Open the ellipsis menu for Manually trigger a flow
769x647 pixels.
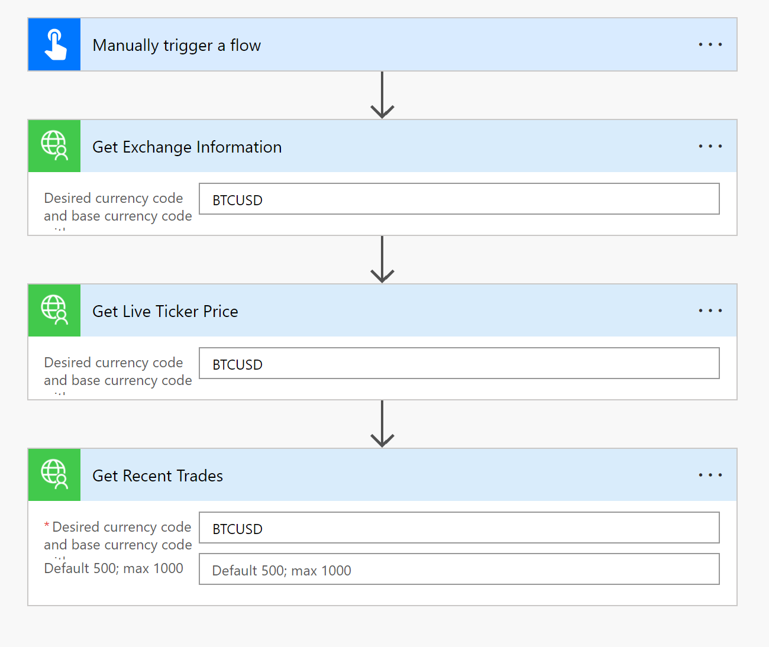tap(710, 44)
